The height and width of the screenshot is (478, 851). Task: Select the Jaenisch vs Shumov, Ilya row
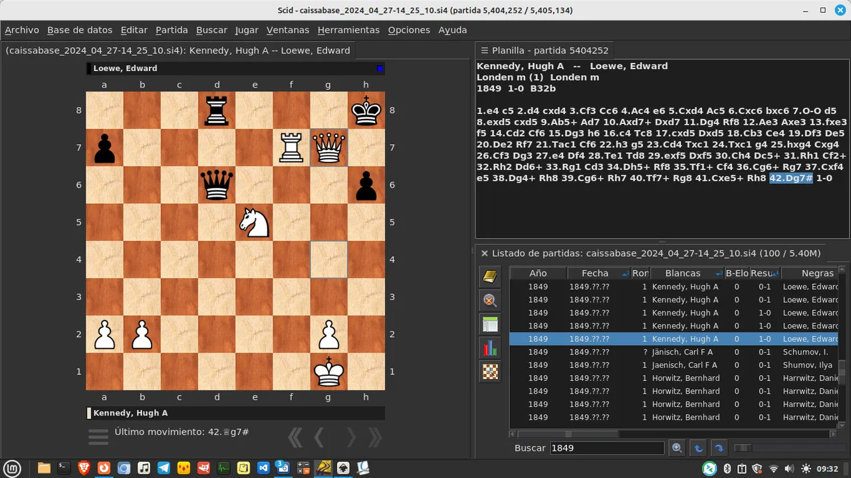[673, 365]
